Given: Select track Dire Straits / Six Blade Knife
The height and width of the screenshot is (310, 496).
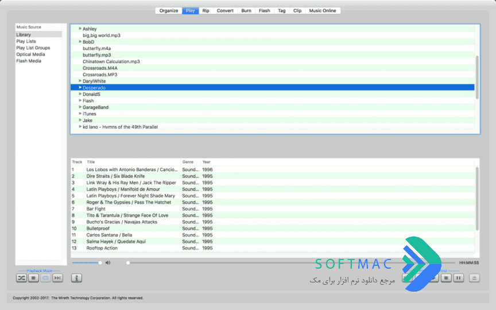Looking at the screenshot, I should (272, 176).
